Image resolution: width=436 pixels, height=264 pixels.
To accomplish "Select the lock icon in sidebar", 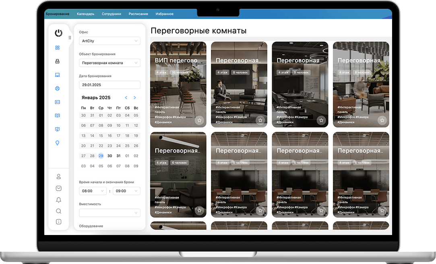I will 57,61.
